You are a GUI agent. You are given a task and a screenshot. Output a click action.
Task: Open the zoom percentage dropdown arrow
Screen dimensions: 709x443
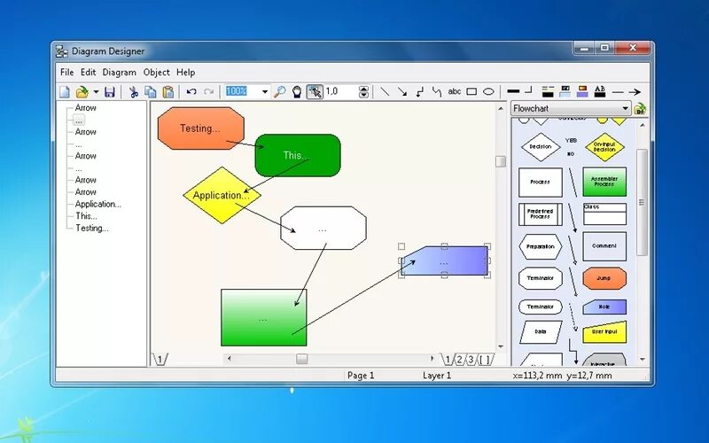(264, 92)
